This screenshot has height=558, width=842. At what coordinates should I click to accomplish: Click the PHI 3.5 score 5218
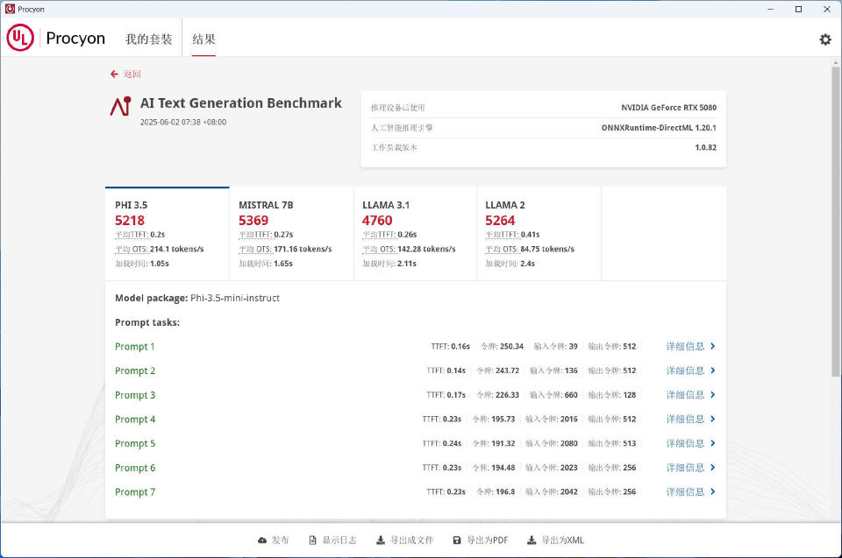(130, 221)
